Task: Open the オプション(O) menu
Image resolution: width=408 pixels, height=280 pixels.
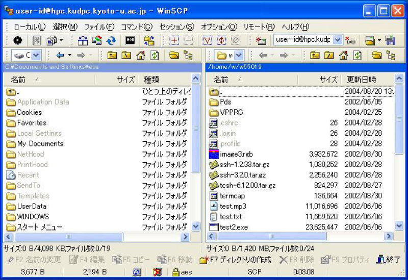Action: pyautogui.click(x=219, y=27)
